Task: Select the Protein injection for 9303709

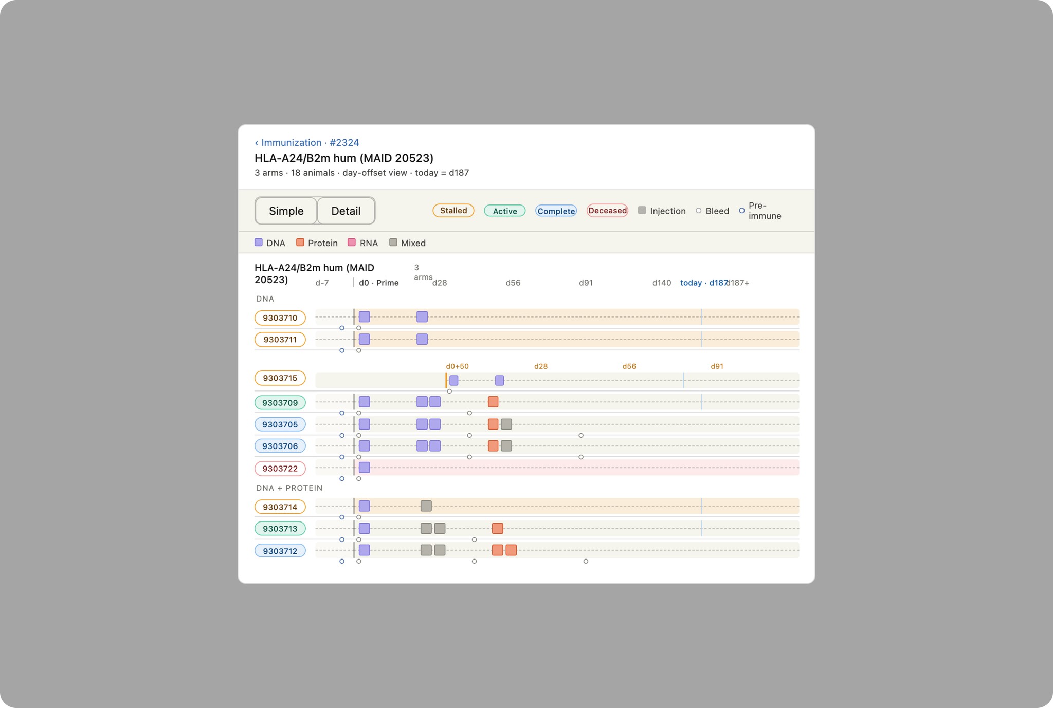Action: tap(493, 402)
